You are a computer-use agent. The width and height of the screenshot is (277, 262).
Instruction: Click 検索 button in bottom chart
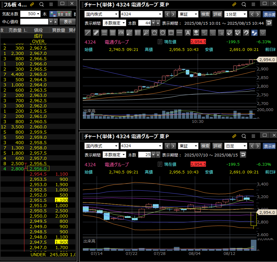(205, 146)
